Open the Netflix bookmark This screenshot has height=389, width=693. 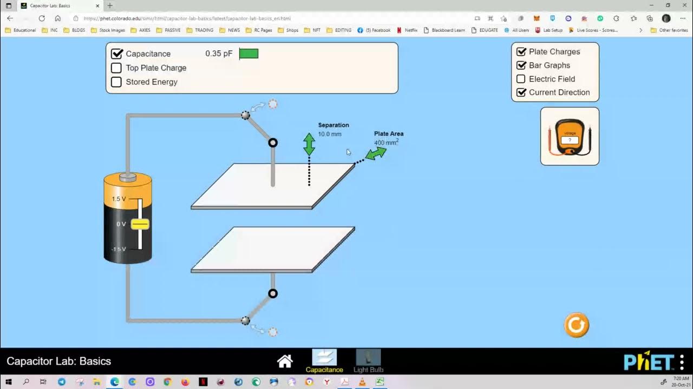(x=407, y=30)
